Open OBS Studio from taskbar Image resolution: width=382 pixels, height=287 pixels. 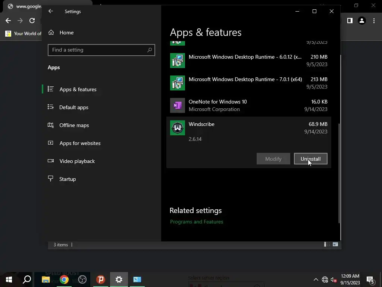coord(82,280)
